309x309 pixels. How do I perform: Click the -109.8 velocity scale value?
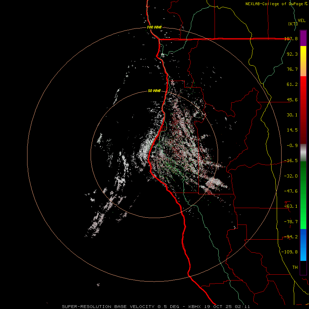tap(290, 252)
